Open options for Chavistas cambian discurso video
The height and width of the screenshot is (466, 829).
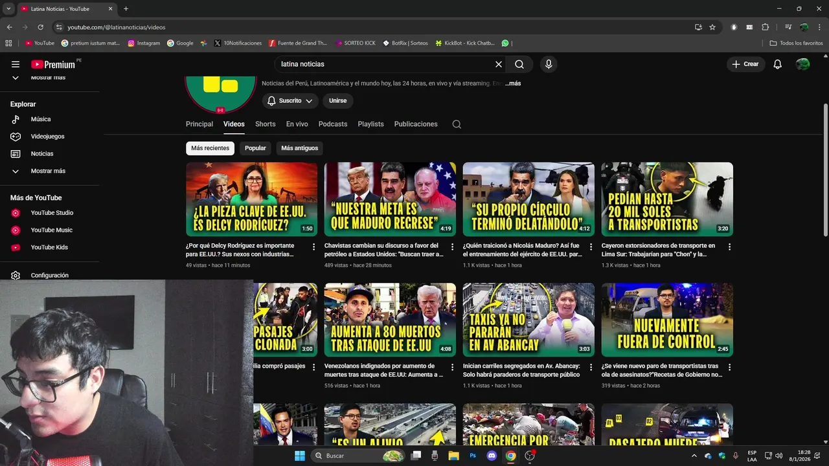453,247
